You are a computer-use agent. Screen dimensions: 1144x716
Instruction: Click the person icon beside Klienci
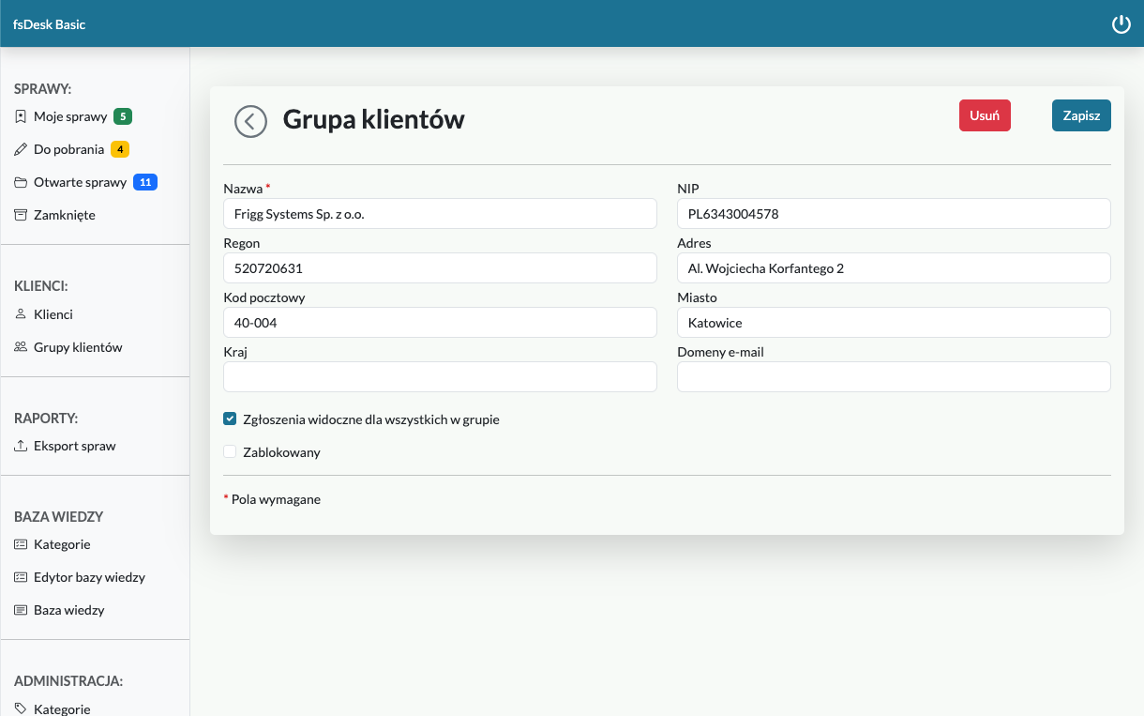21,314
